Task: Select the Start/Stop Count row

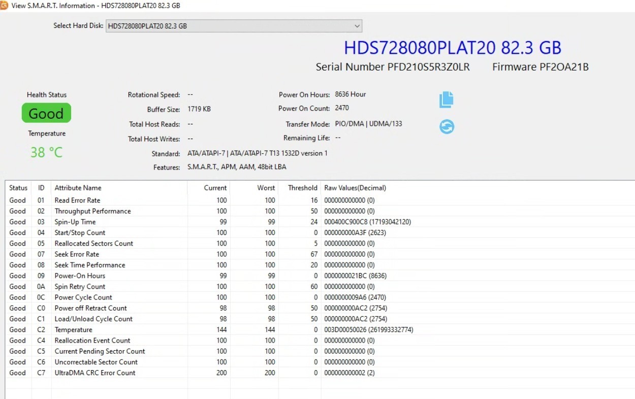Action: (x=320, y=232)
